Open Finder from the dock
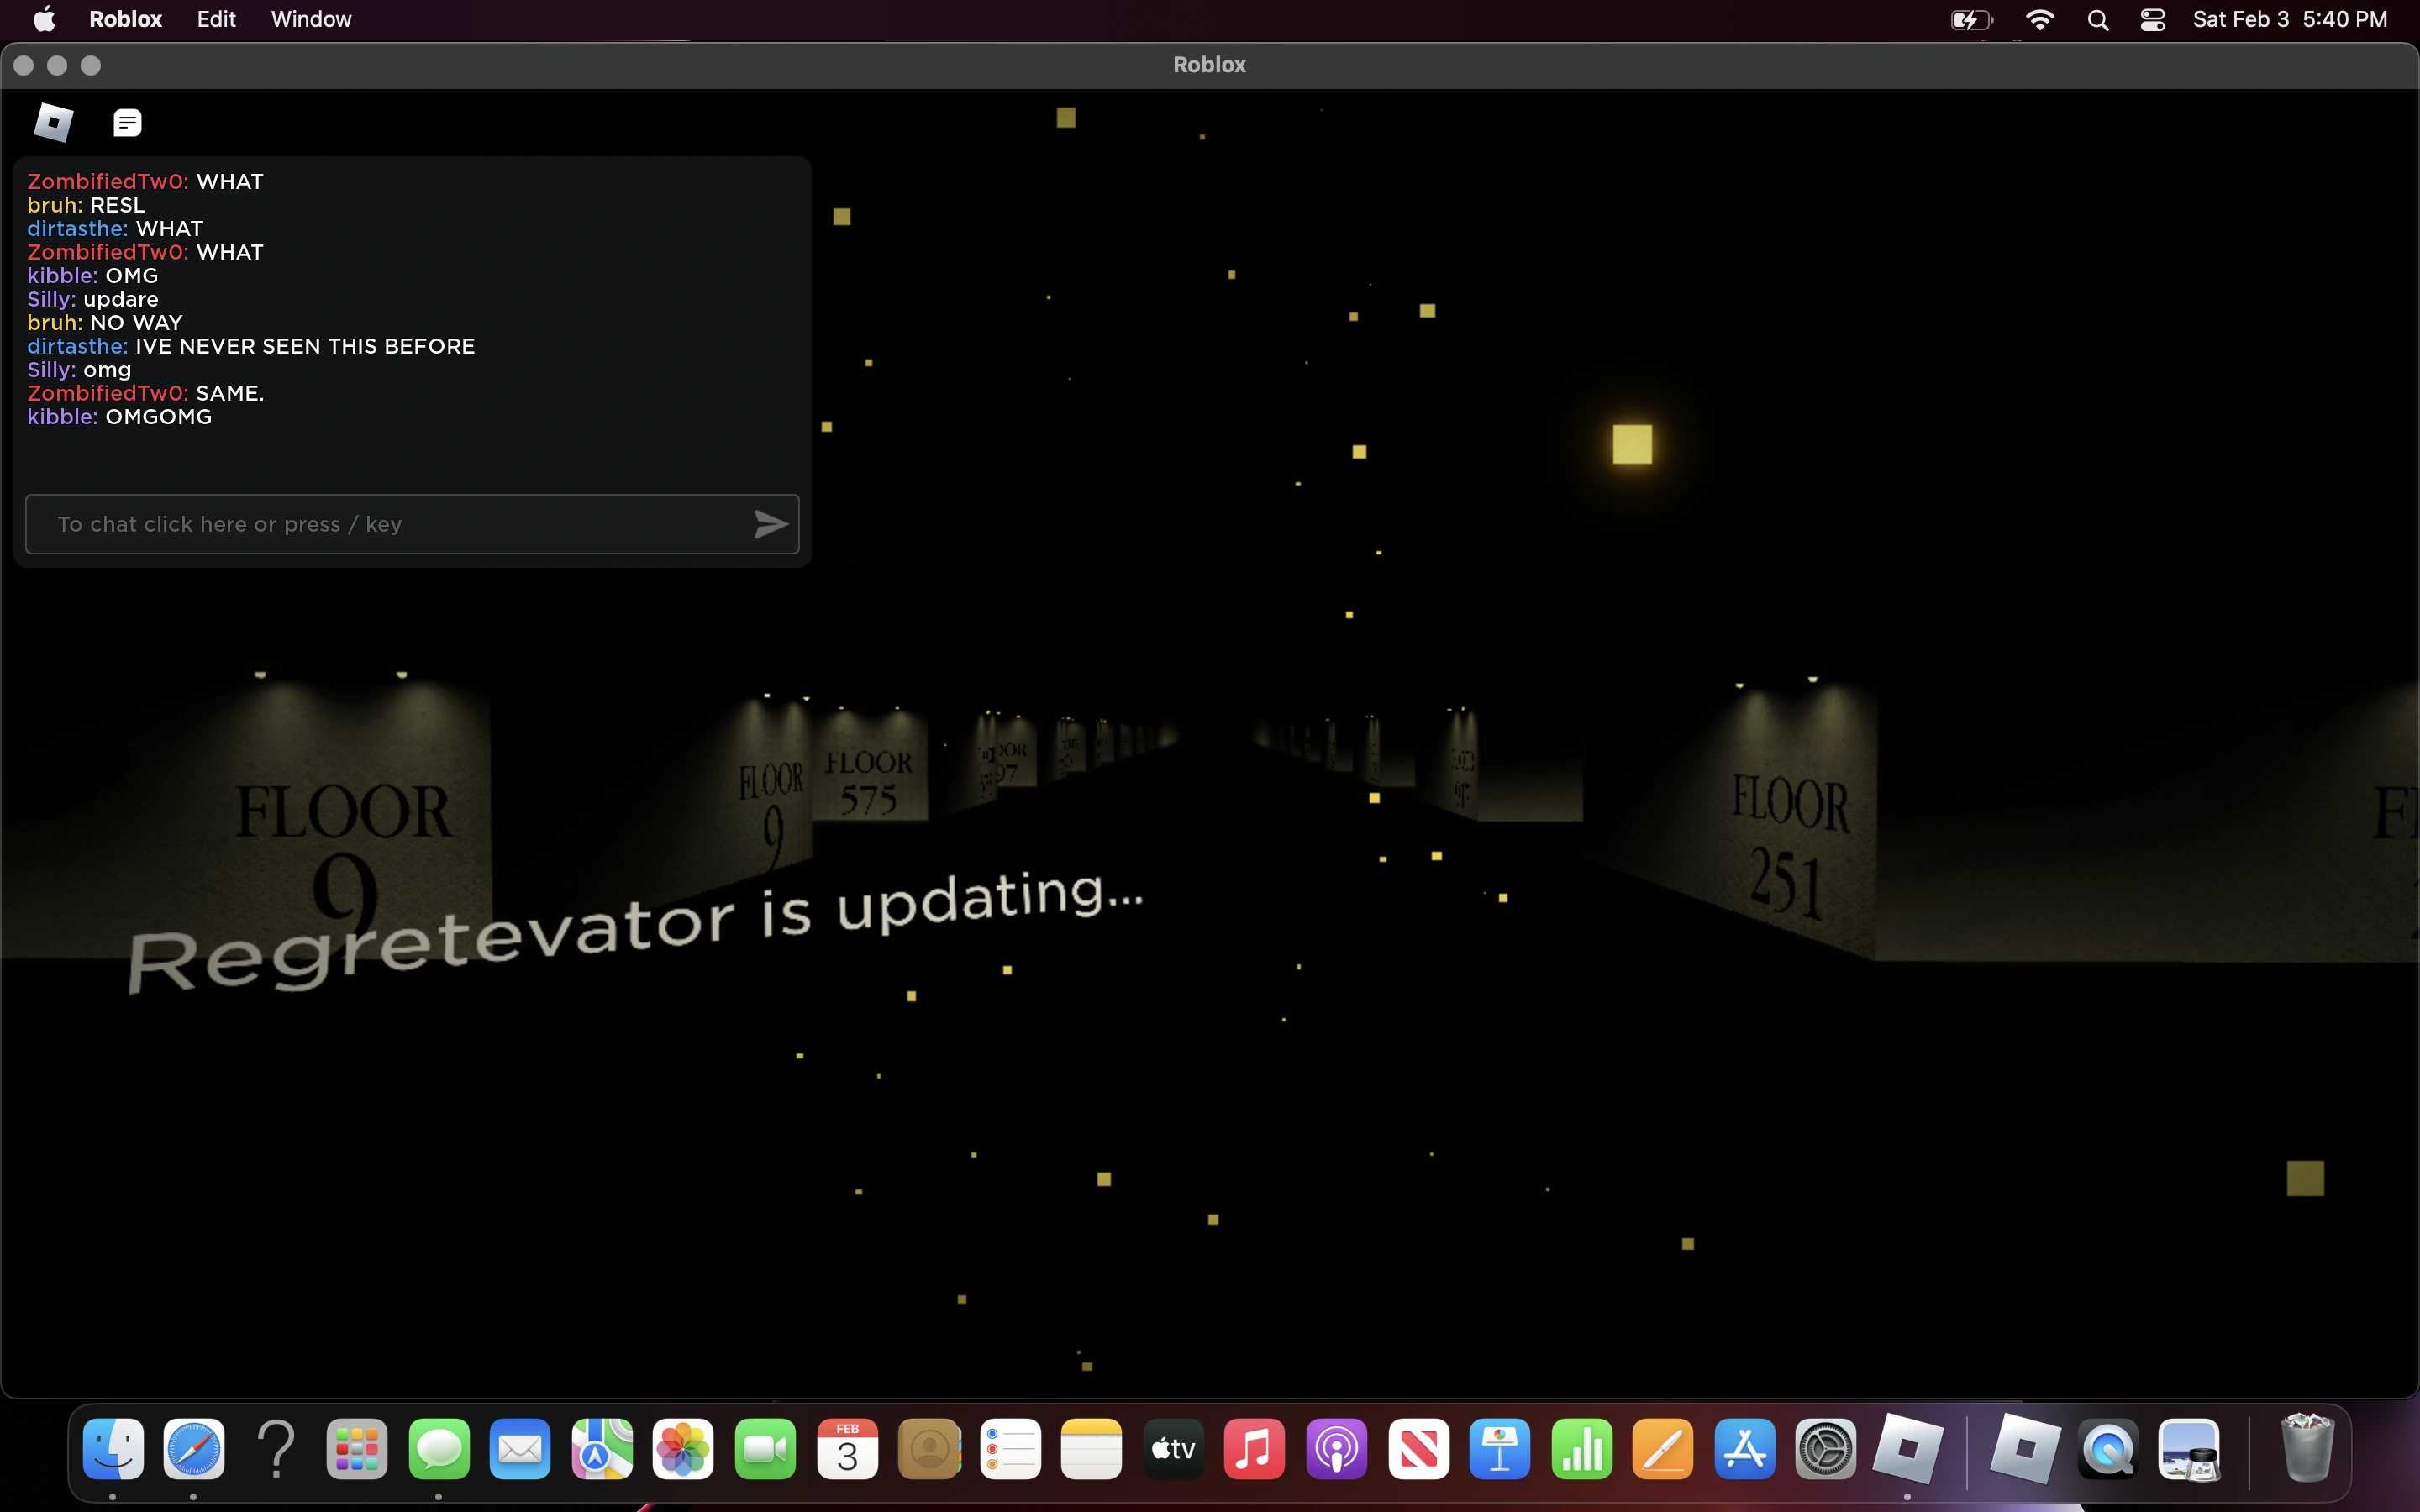2420x1512 pixels. point(113,1449)
